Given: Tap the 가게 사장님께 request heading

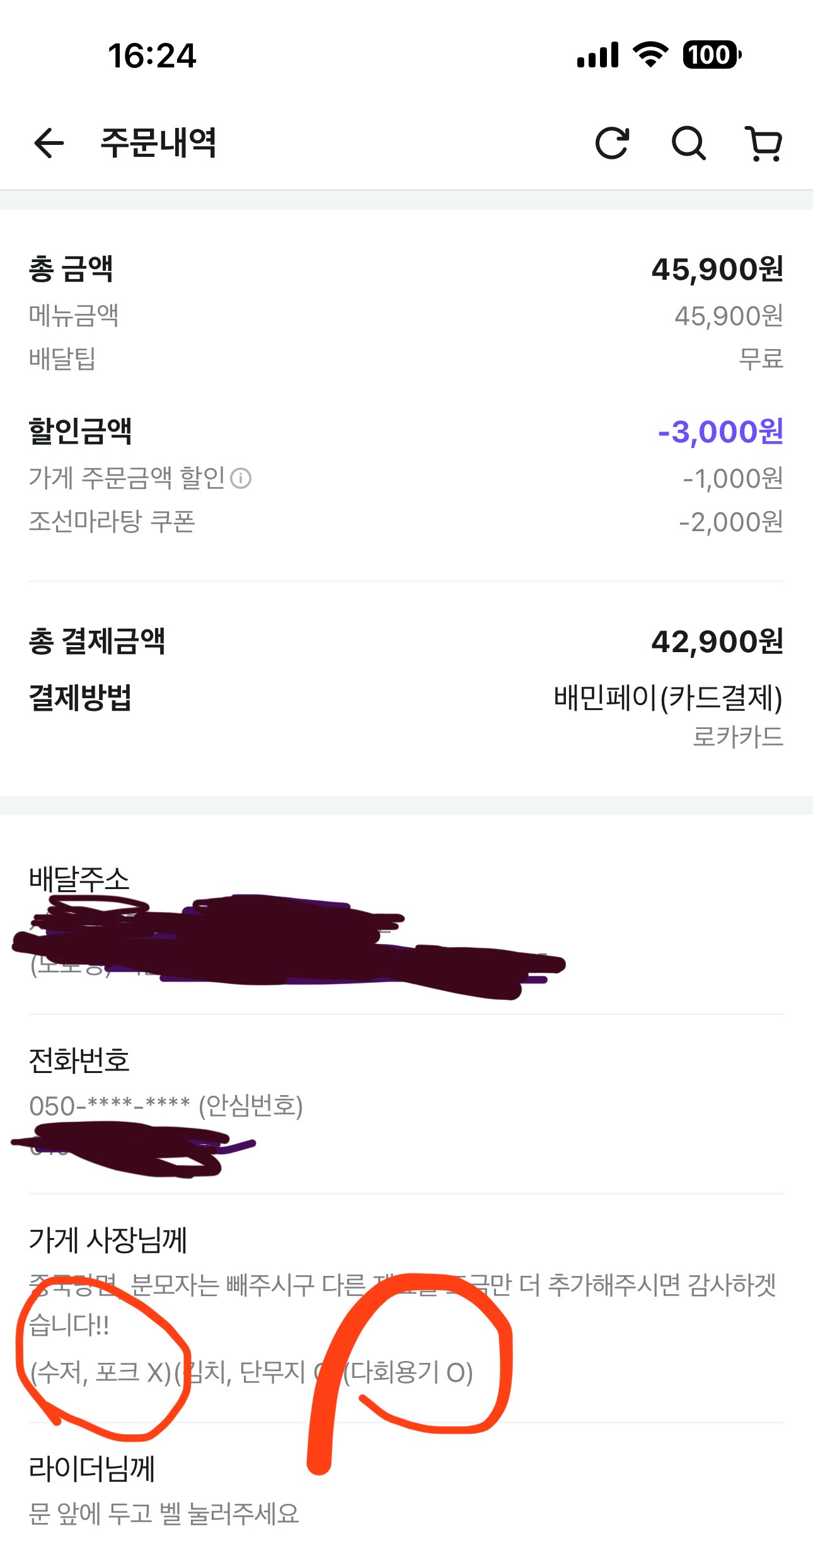Looking at the screenshot, I should click(x=108, y=1240).
